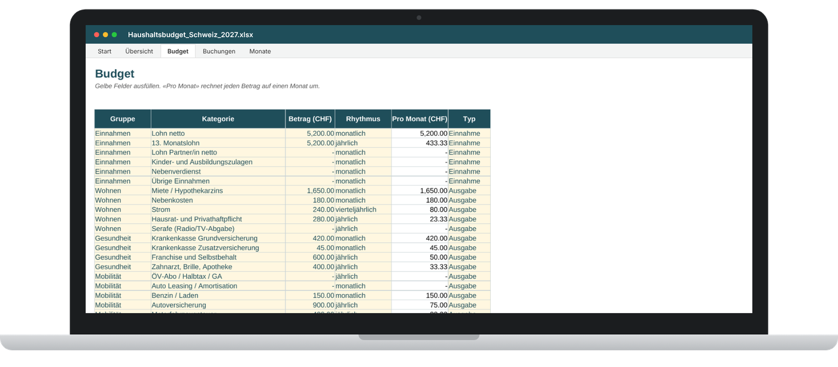Image resolution: width=838 pixels, height=367 pixels.
Task: Click the 433.33 monthly value cell
Action: (x=420, y=143)
